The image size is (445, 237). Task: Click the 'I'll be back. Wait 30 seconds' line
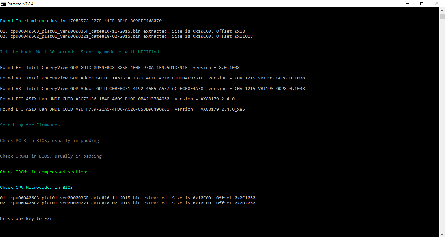click(83, 52)
